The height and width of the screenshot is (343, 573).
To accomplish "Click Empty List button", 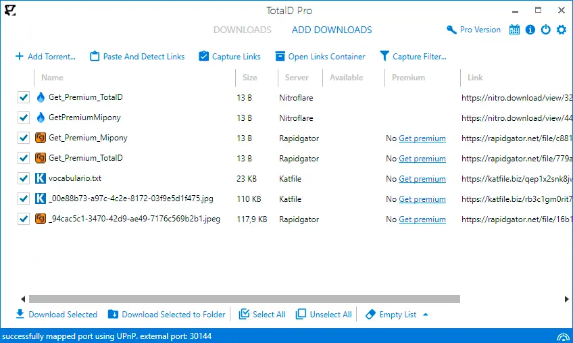I will point(391,315).
